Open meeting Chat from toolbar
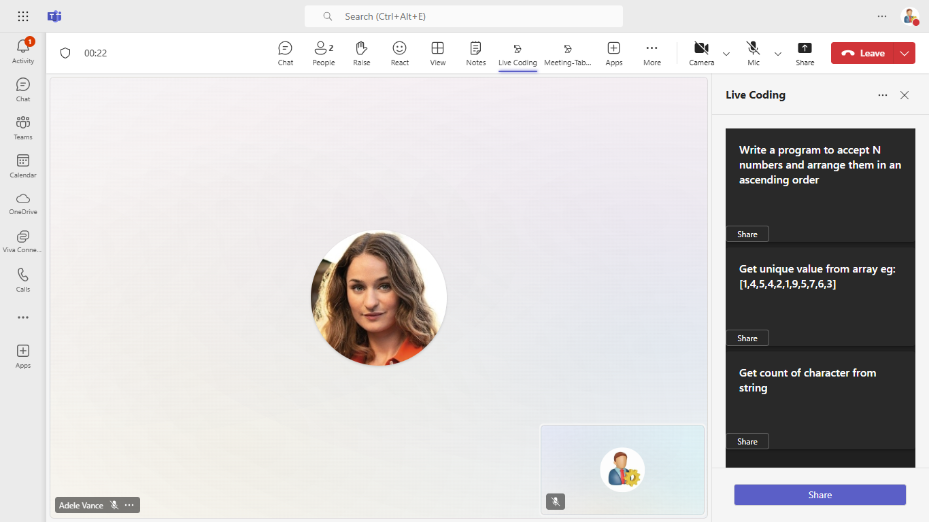 (x=286, y=53)
